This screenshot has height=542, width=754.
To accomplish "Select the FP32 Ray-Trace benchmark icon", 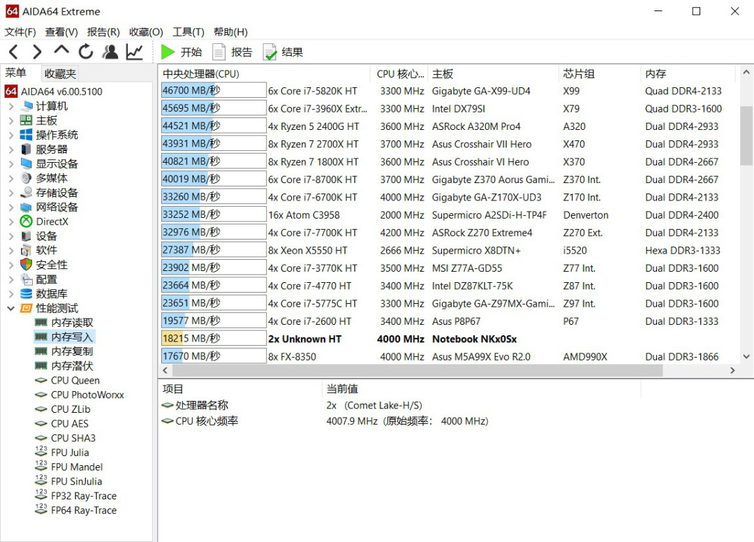I will (41, 495).
